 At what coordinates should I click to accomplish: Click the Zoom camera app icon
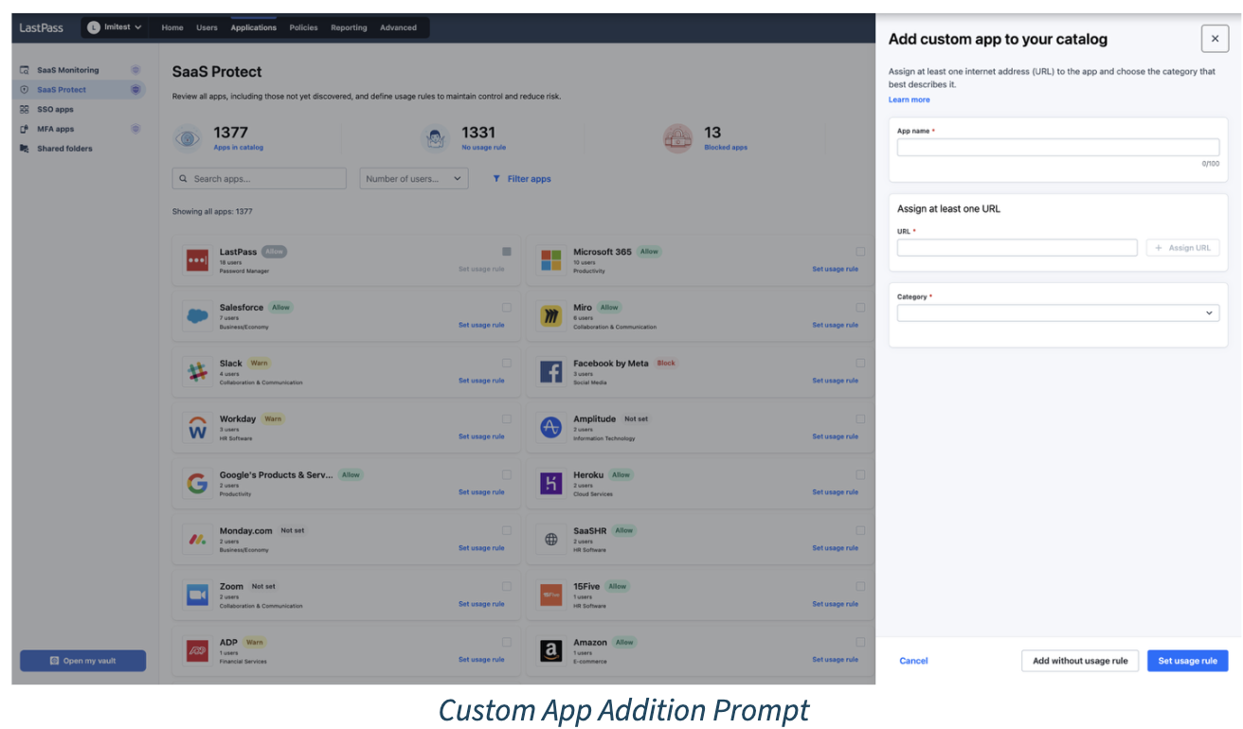click(197, 596)
